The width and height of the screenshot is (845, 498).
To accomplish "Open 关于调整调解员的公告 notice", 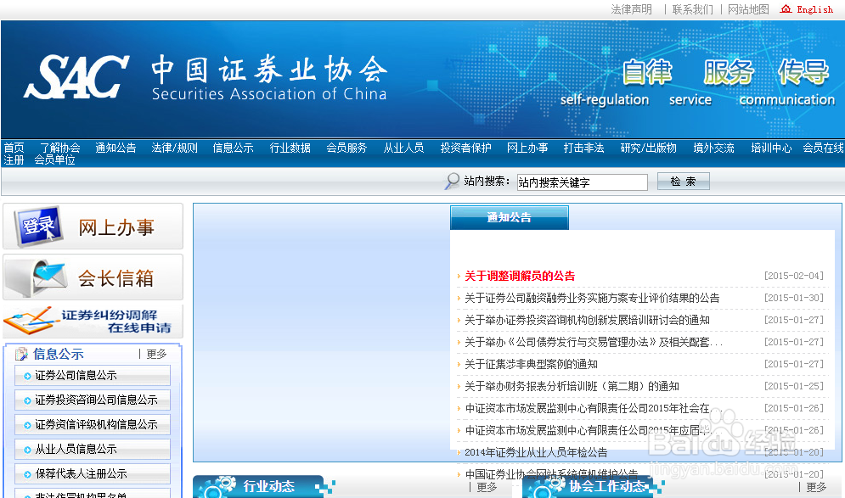I will pos(520,277).
